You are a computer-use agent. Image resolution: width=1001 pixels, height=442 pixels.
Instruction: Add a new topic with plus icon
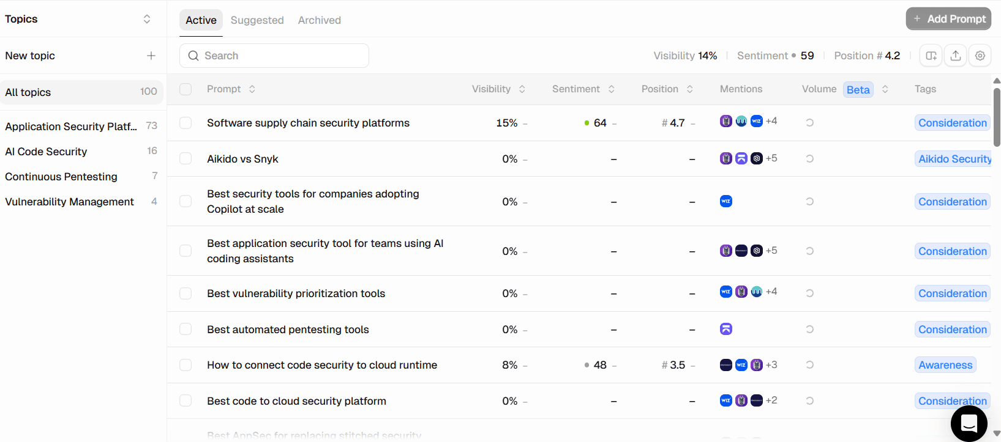click(151, 56)
